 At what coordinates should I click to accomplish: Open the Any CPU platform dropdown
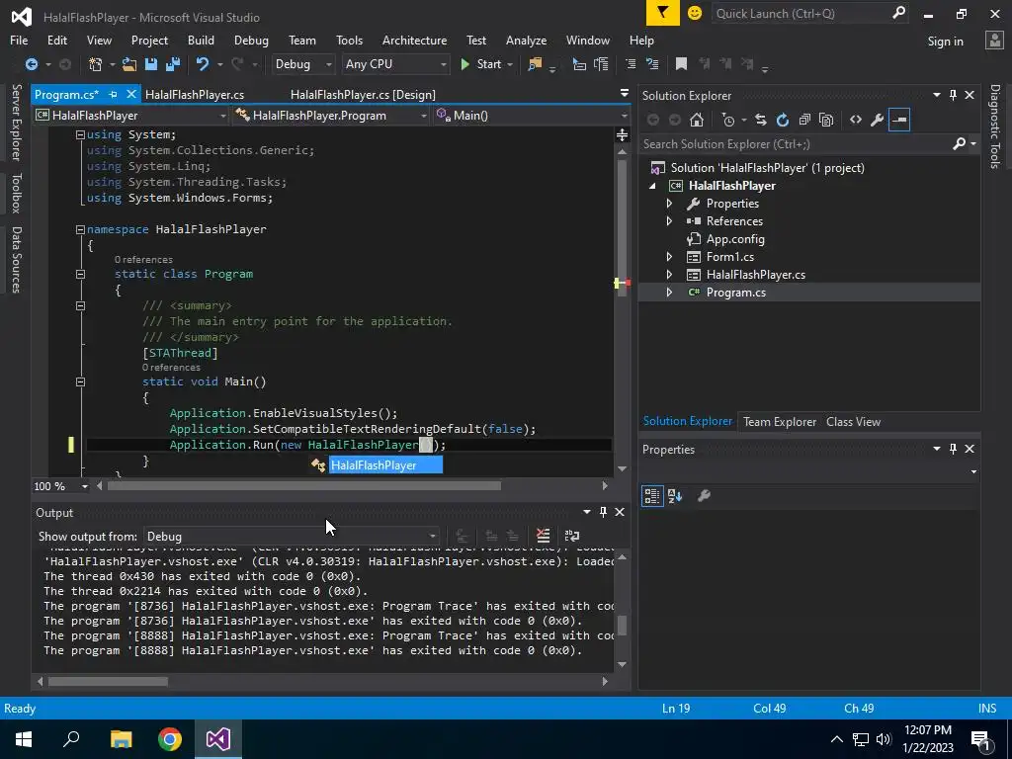[x=395, y=64]
